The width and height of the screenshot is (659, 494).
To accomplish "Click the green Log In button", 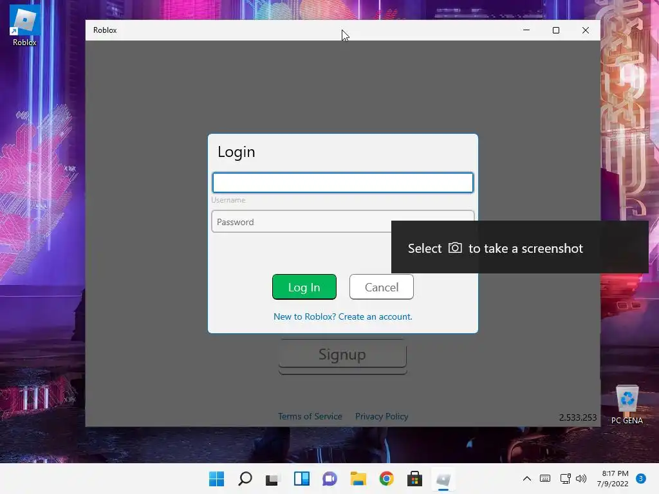I will [304, 287].
